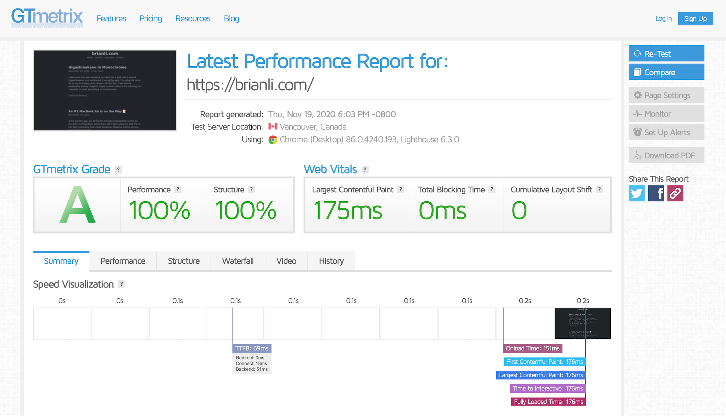
Task: Click the Monitor button
Action: pyautogui.click(x=666, y=113)
